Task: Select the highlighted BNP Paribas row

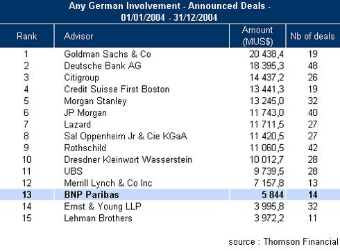Action: click(x=170, y=195)
